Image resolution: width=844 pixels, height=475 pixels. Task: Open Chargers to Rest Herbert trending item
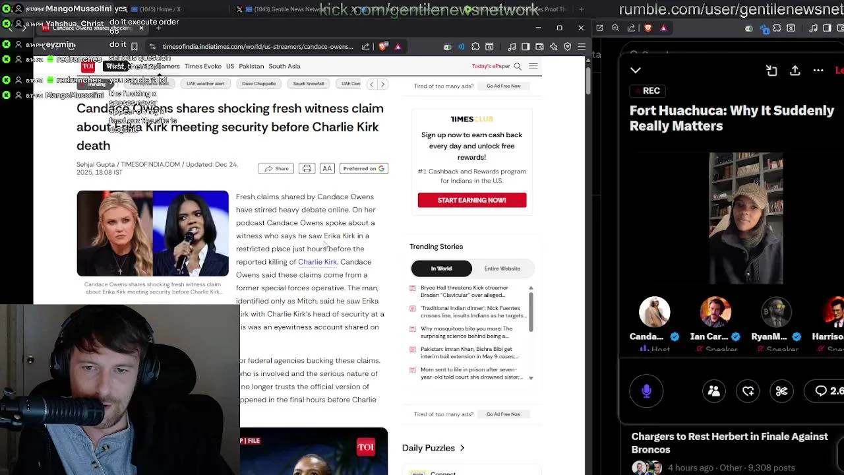[x=729, y=443]
